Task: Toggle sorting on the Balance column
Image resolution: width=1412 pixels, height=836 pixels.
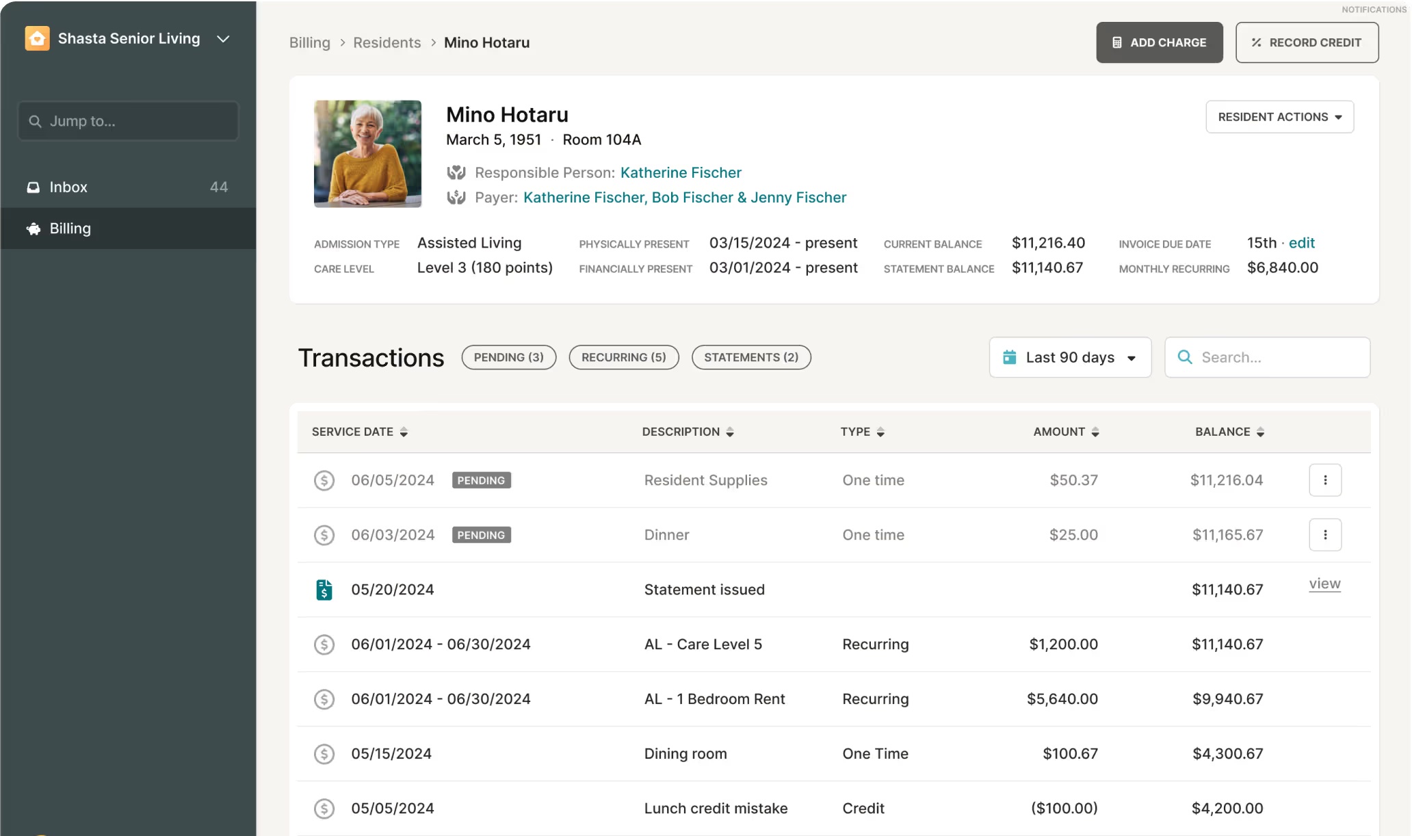Action: click(1260, 432)
